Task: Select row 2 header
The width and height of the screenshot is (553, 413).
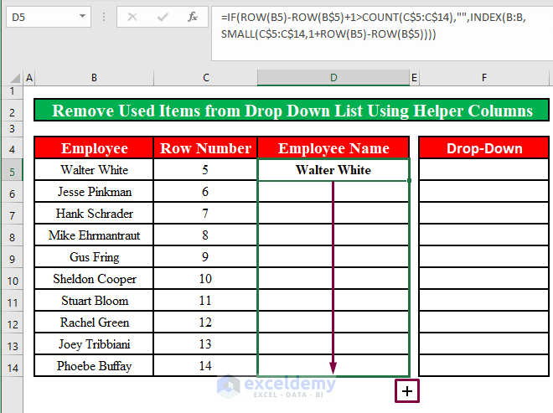Action: (12, 112)
